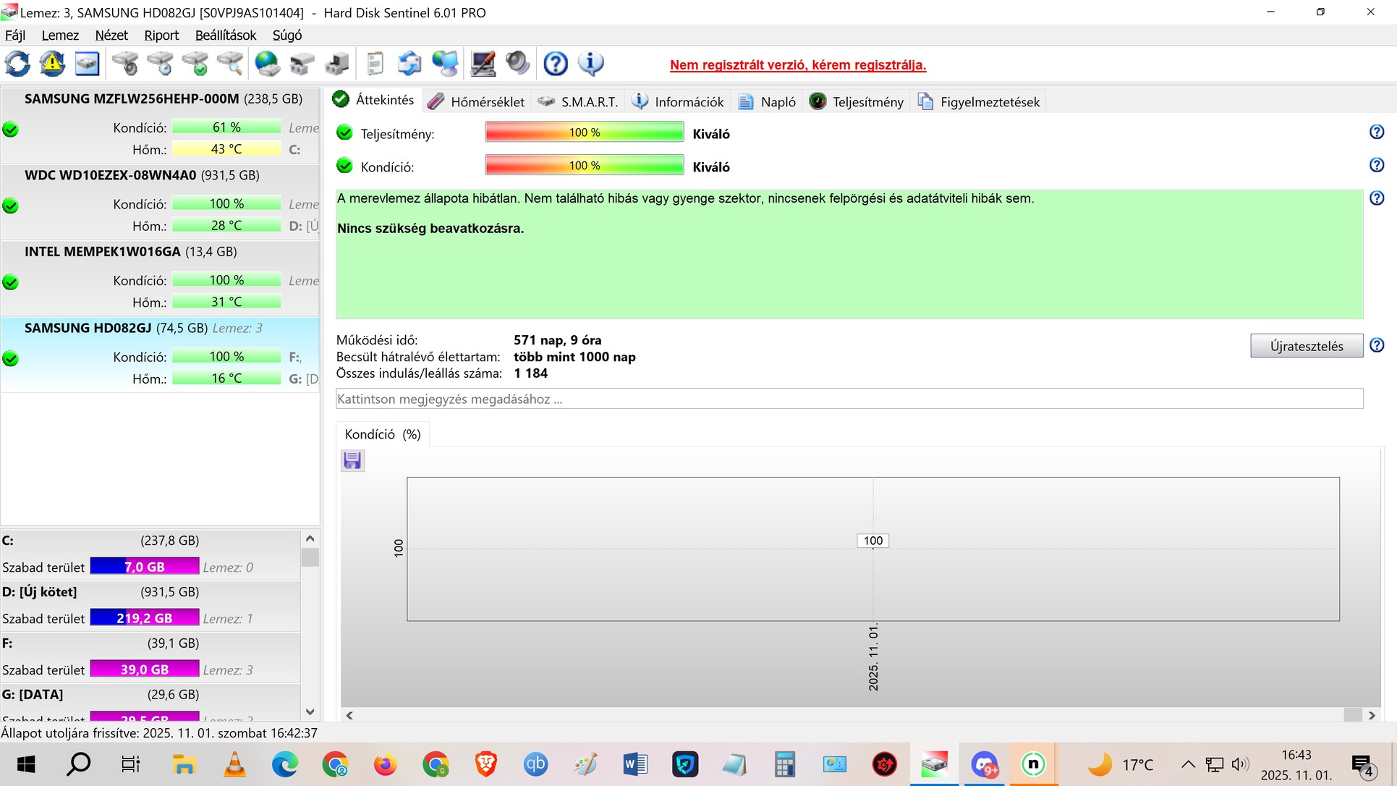This screenshot has width=1397, height=786.
Task: Click the red registration link
Action: pyautogui.click(x=797, y=65)
